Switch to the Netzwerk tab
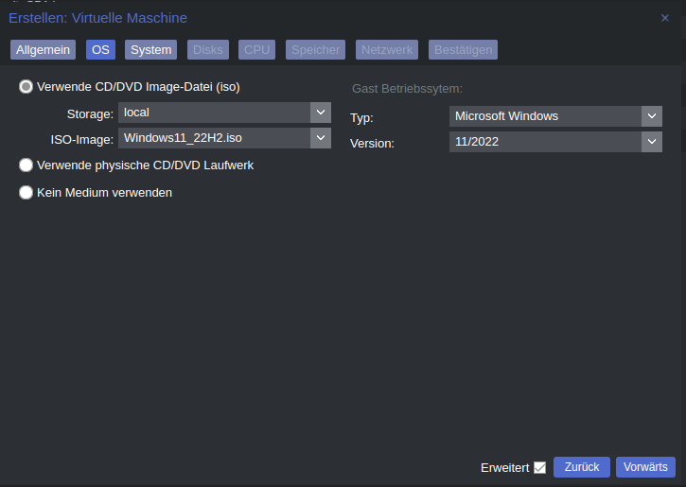Viewport: 686px width, 487px height. (387, 50)
